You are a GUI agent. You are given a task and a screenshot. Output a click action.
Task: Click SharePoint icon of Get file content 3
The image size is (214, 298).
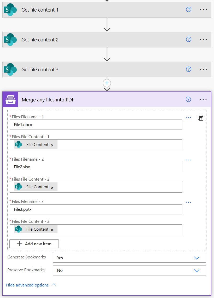[10, 69]
